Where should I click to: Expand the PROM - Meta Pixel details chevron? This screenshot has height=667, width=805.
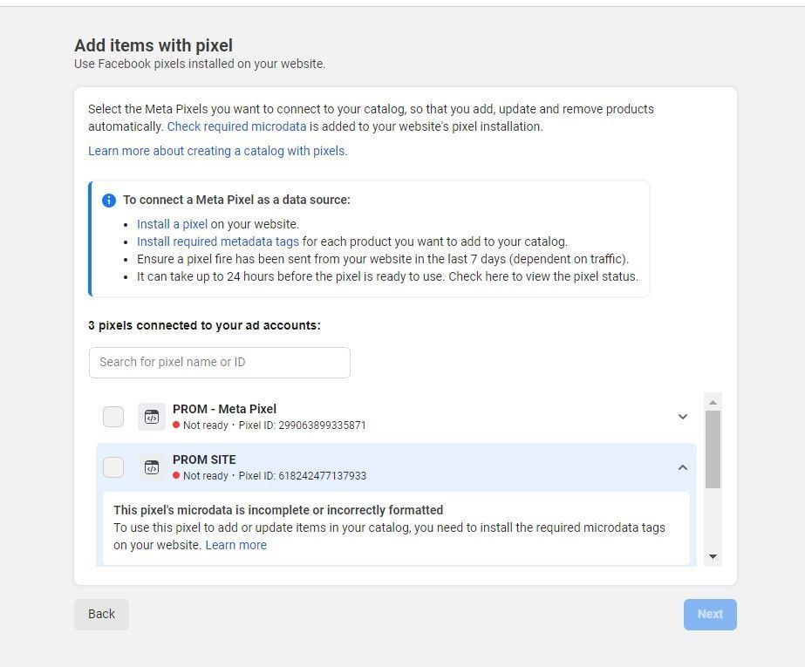point(683,417)
